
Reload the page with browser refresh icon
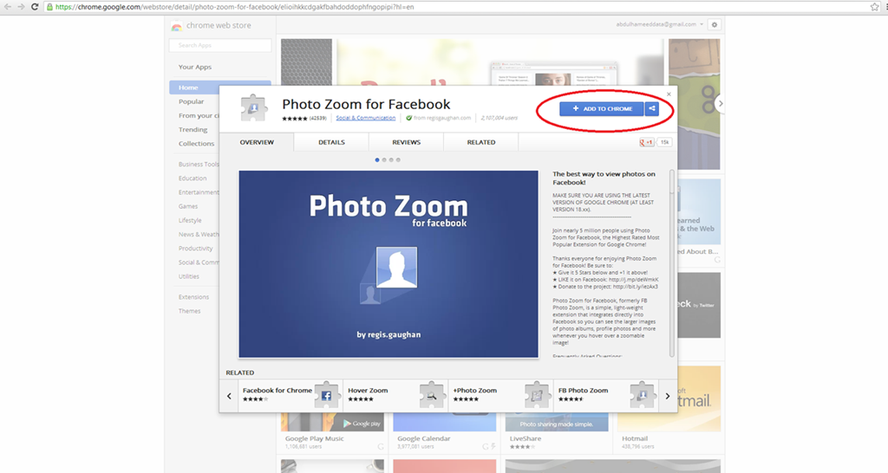(x=35, y=7)
